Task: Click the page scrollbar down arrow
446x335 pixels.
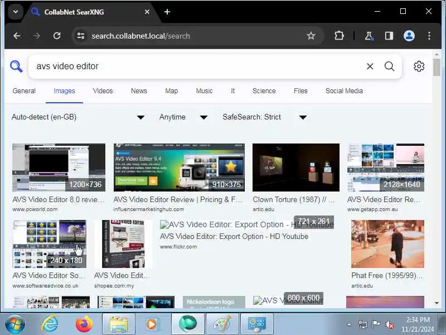Action: 437,303
